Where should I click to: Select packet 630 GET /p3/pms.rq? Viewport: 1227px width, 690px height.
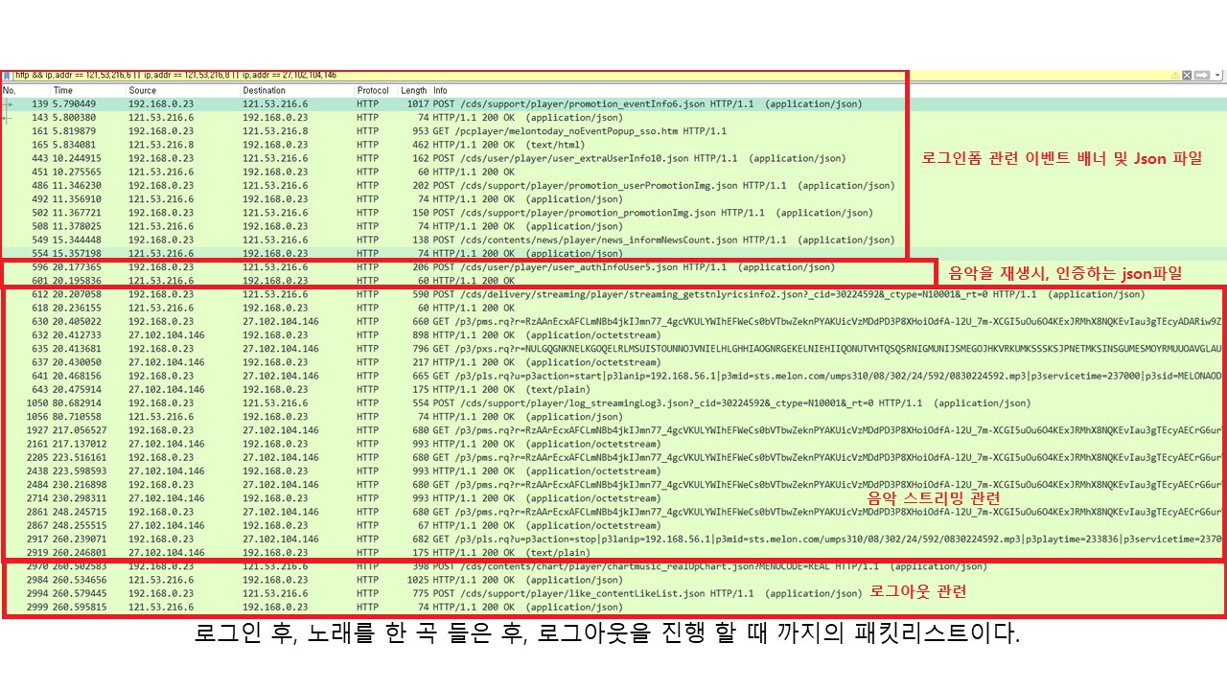point(613,322)
